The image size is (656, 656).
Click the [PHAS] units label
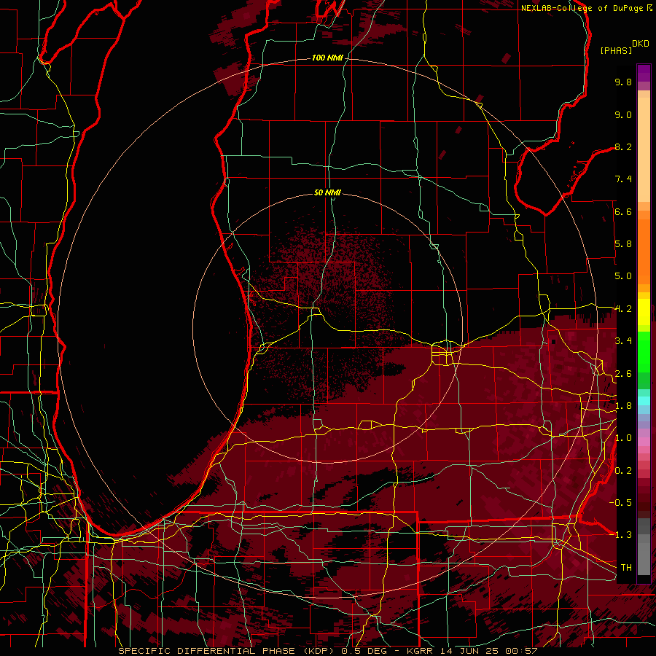(616, 51)
